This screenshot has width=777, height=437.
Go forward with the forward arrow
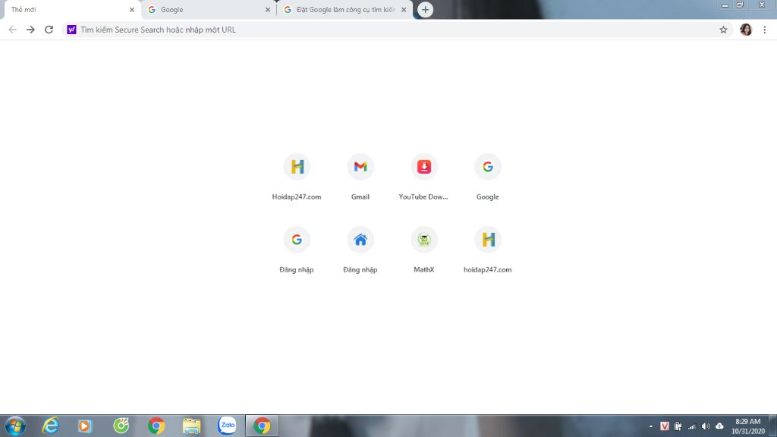pos(30,30)
